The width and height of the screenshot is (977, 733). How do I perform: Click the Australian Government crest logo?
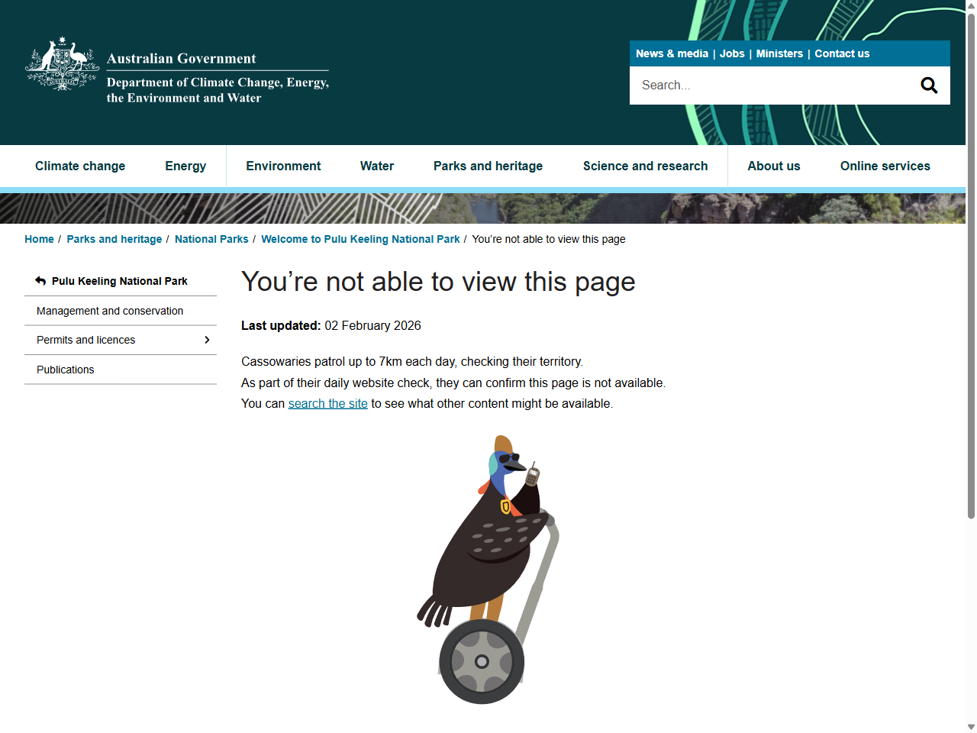click(x=63, y=64)
